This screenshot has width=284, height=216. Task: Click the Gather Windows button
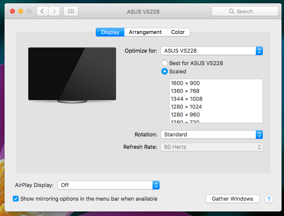click(x=232, y=199)
